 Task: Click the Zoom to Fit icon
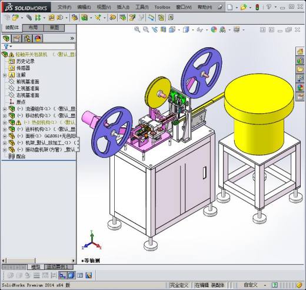tap(137, 29)
